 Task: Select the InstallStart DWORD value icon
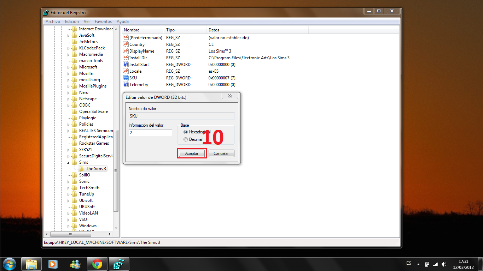(126, 64)
